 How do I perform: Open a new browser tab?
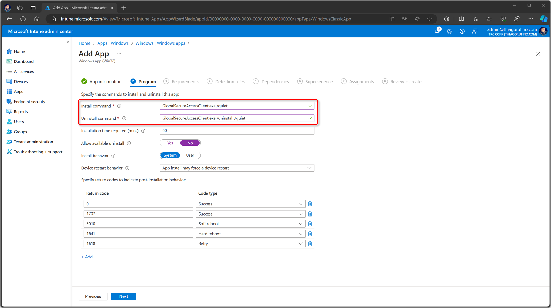[x=124, y=8]
